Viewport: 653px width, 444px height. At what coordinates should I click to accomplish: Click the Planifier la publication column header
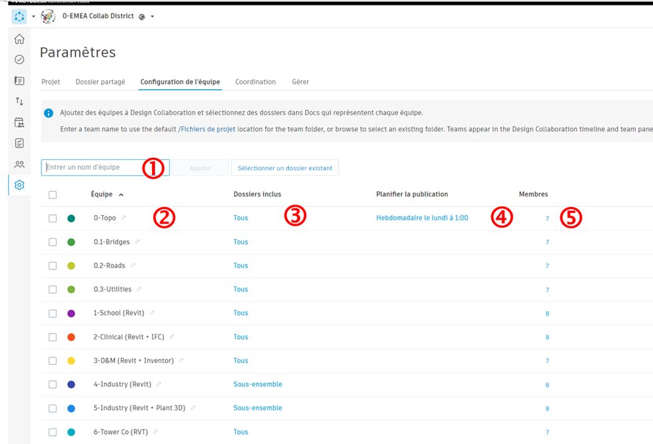click(x=412, y=194)
